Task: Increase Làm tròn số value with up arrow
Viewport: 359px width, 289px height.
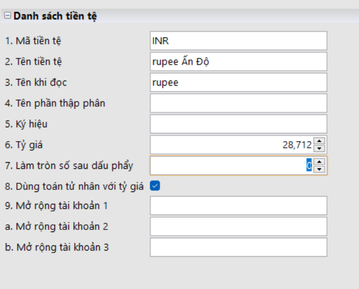Action: point(319,162)
